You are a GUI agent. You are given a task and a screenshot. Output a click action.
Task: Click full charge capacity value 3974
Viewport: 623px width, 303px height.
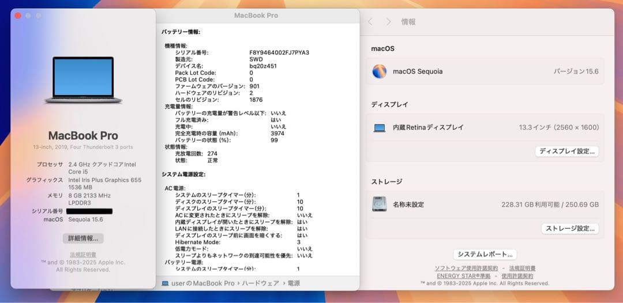click(277, 134)
